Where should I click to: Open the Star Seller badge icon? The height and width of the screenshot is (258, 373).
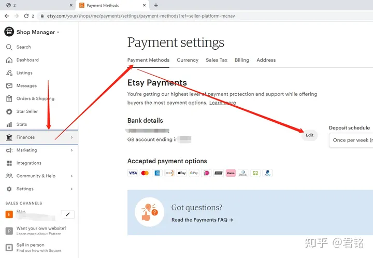(x=9, y=111)
